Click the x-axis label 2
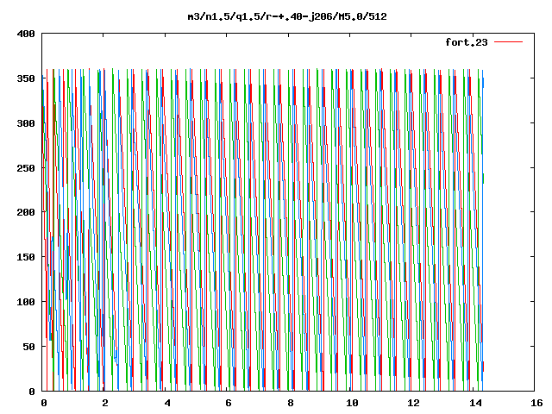 pyautogui.click(x=105, y=403)
